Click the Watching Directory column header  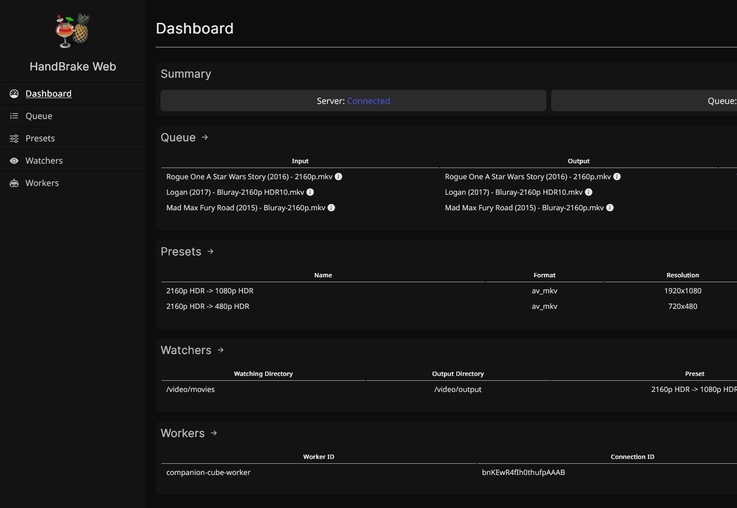(263, 374)
